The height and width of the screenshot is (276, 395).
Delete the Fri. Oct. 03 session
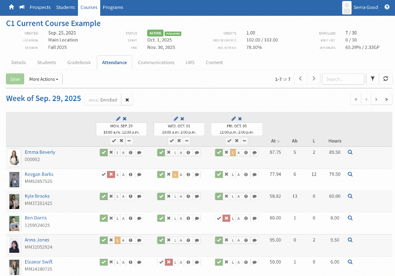pos(240,119)
